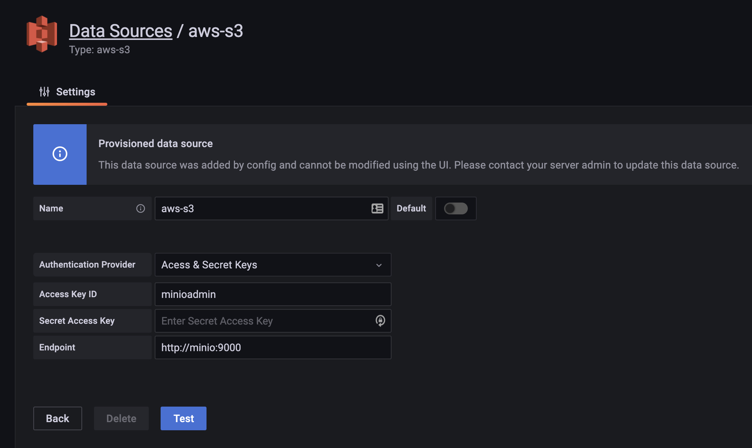Click the contact card icon in Name field
The width and height of the screenshot is (752, 448).
tap(377, 208)
